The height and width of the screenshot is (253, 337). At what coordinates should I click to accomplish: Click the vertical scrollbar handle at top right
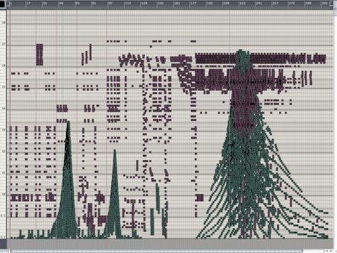point(335,9)
